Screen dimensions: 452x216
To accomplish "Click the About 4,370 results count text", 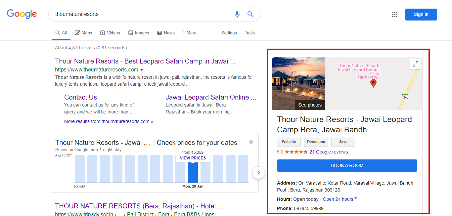I will [91, 48].
